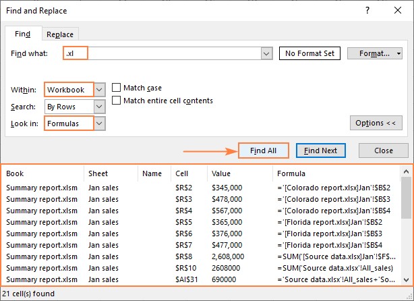The height and width of the screenshot is (301, 414).
Task: Click the Cell column header
Action: (x=189, y=173)
